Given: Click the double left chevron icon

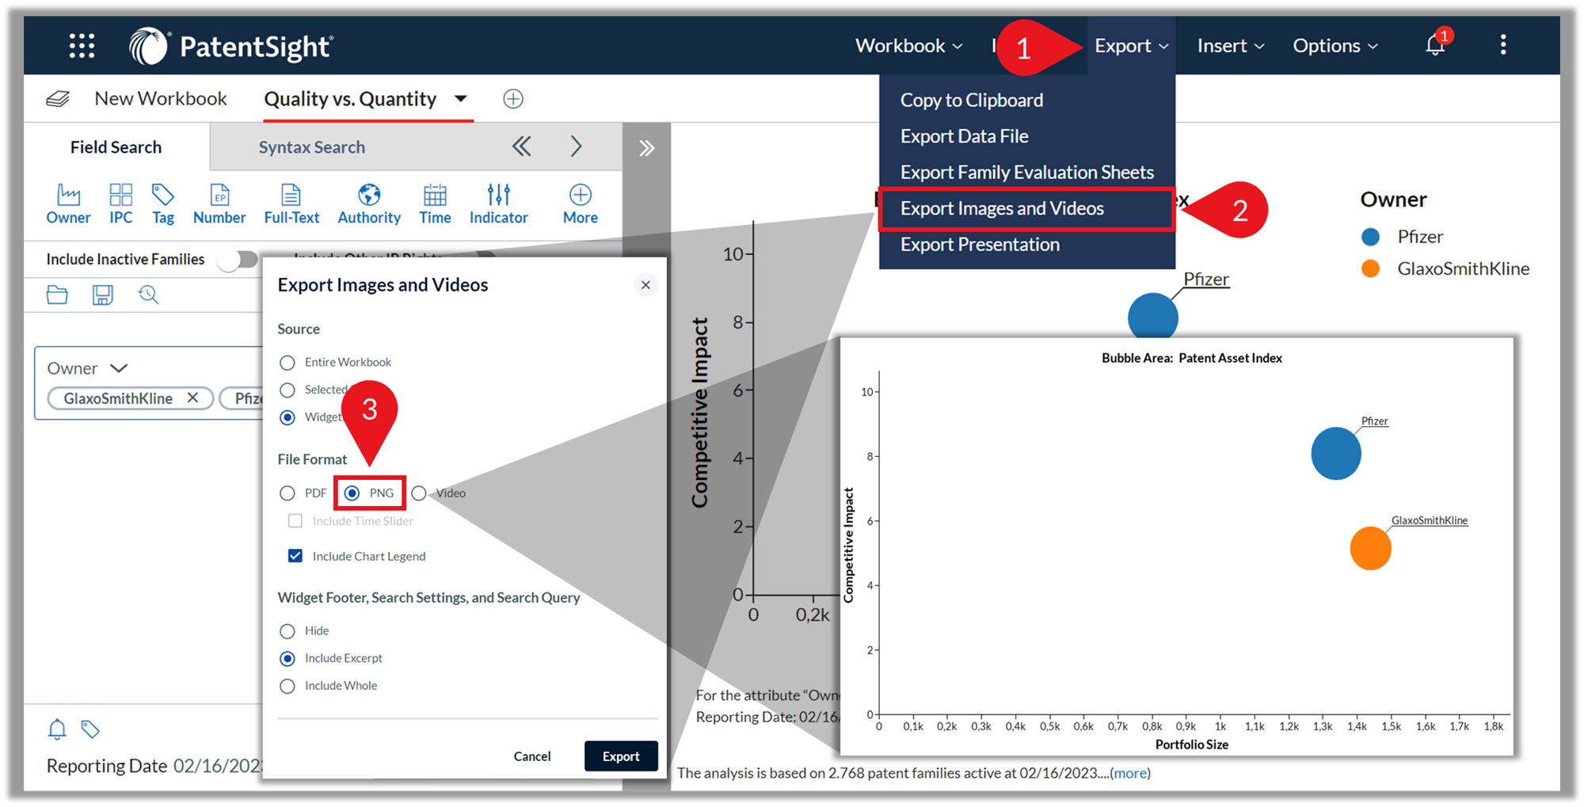Looking at the screenshot, I should (x=521, y=147).
